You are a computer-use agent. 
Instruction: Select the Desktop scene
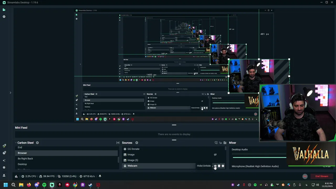click(x=67, y=164)
